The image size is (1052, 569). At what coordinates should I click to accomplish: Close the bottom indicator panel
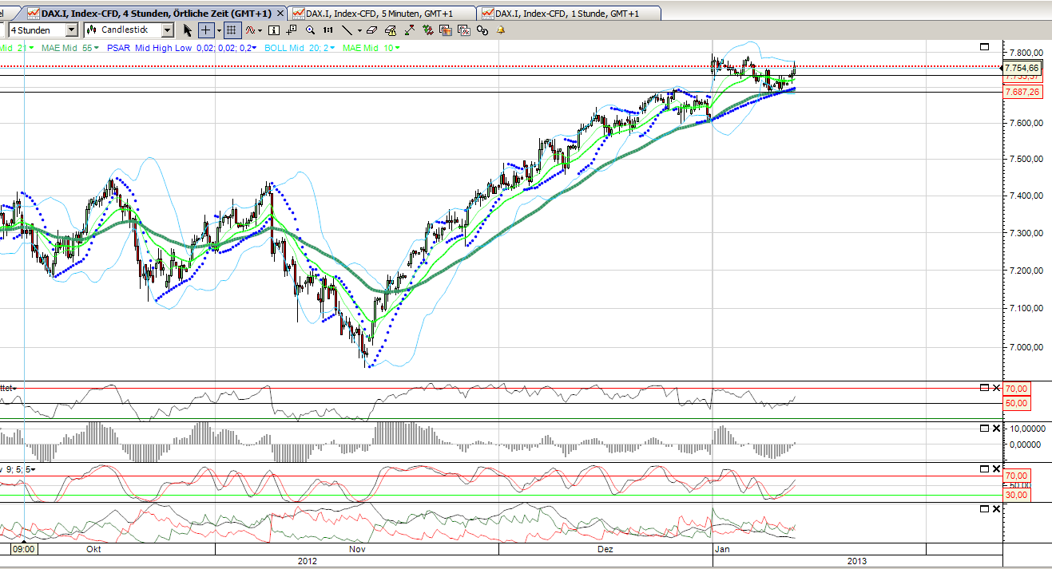997,508
